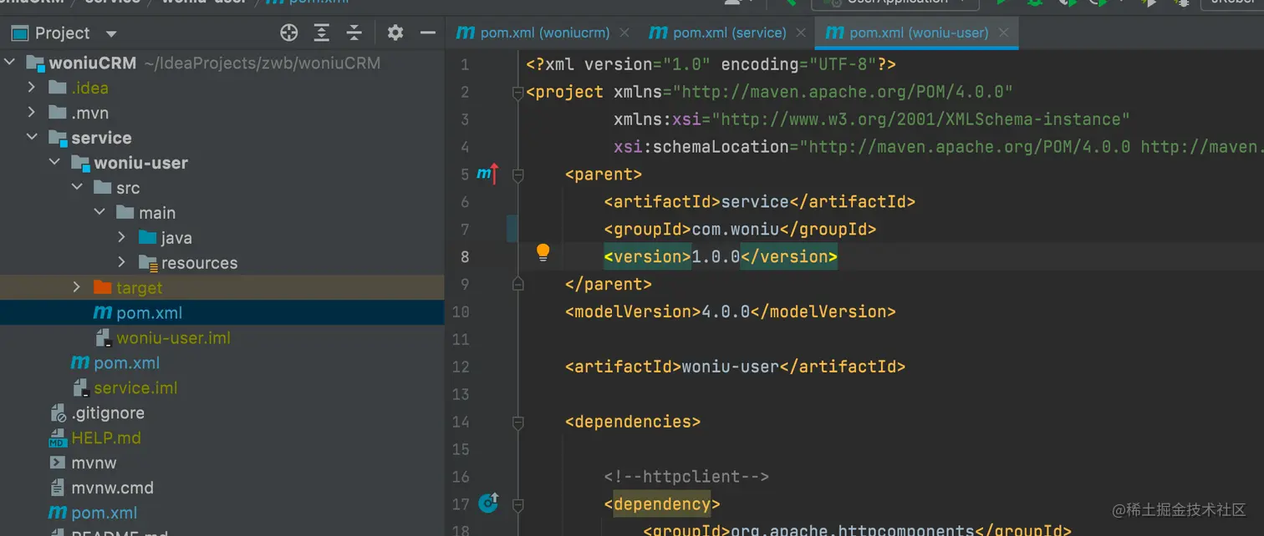Expand the .idea folder arrow
The image size is (1264, 536).
click(x=32, y=88)
